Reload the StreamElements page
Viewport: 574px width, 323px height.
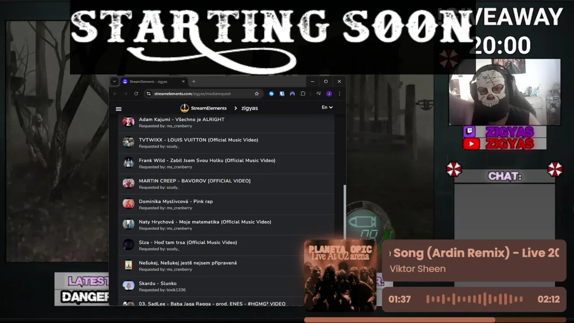point(136,94)
